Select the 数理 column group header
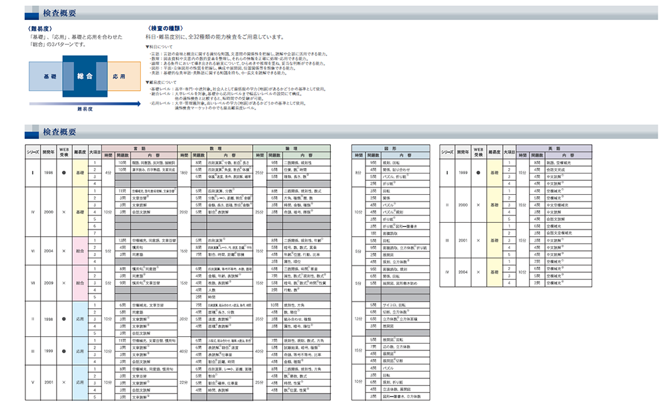 215,147
